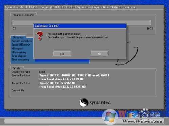Click the Source Partition details line
This screenshot has height=126, width=169.
74,75
